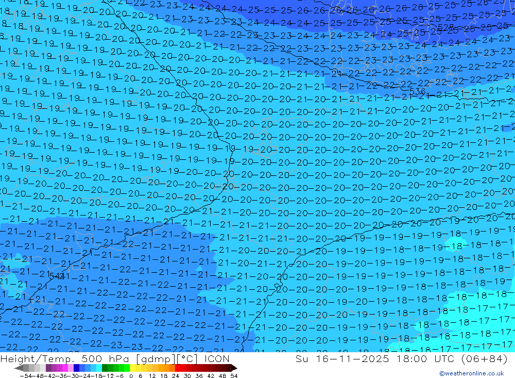Screen dimensions: 515x378
Task: Click the gray left arrow end of color scale
Action: pyautogui.click(x=19, y=368)
